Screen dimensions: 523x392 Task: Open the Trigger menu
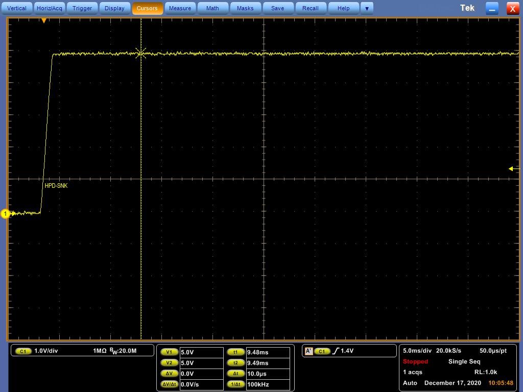[x=82, y=8]
